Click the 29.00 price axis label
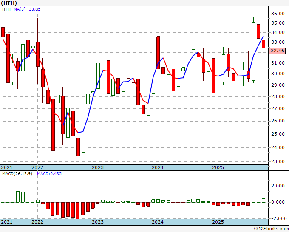Image resolution: width=289 pixels, height=232 pixels. click(278, 85)
